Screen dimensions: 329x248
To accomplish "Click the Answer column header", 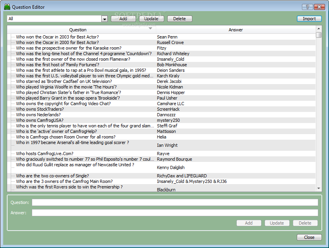I will [236, 30].
